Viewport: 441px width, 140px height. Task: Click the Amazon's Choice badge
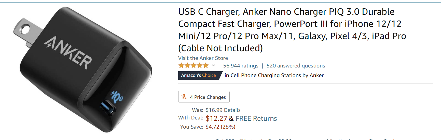[199, 75]
